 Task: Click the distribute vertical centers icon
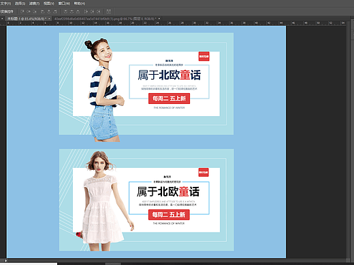tap(71, 12)
